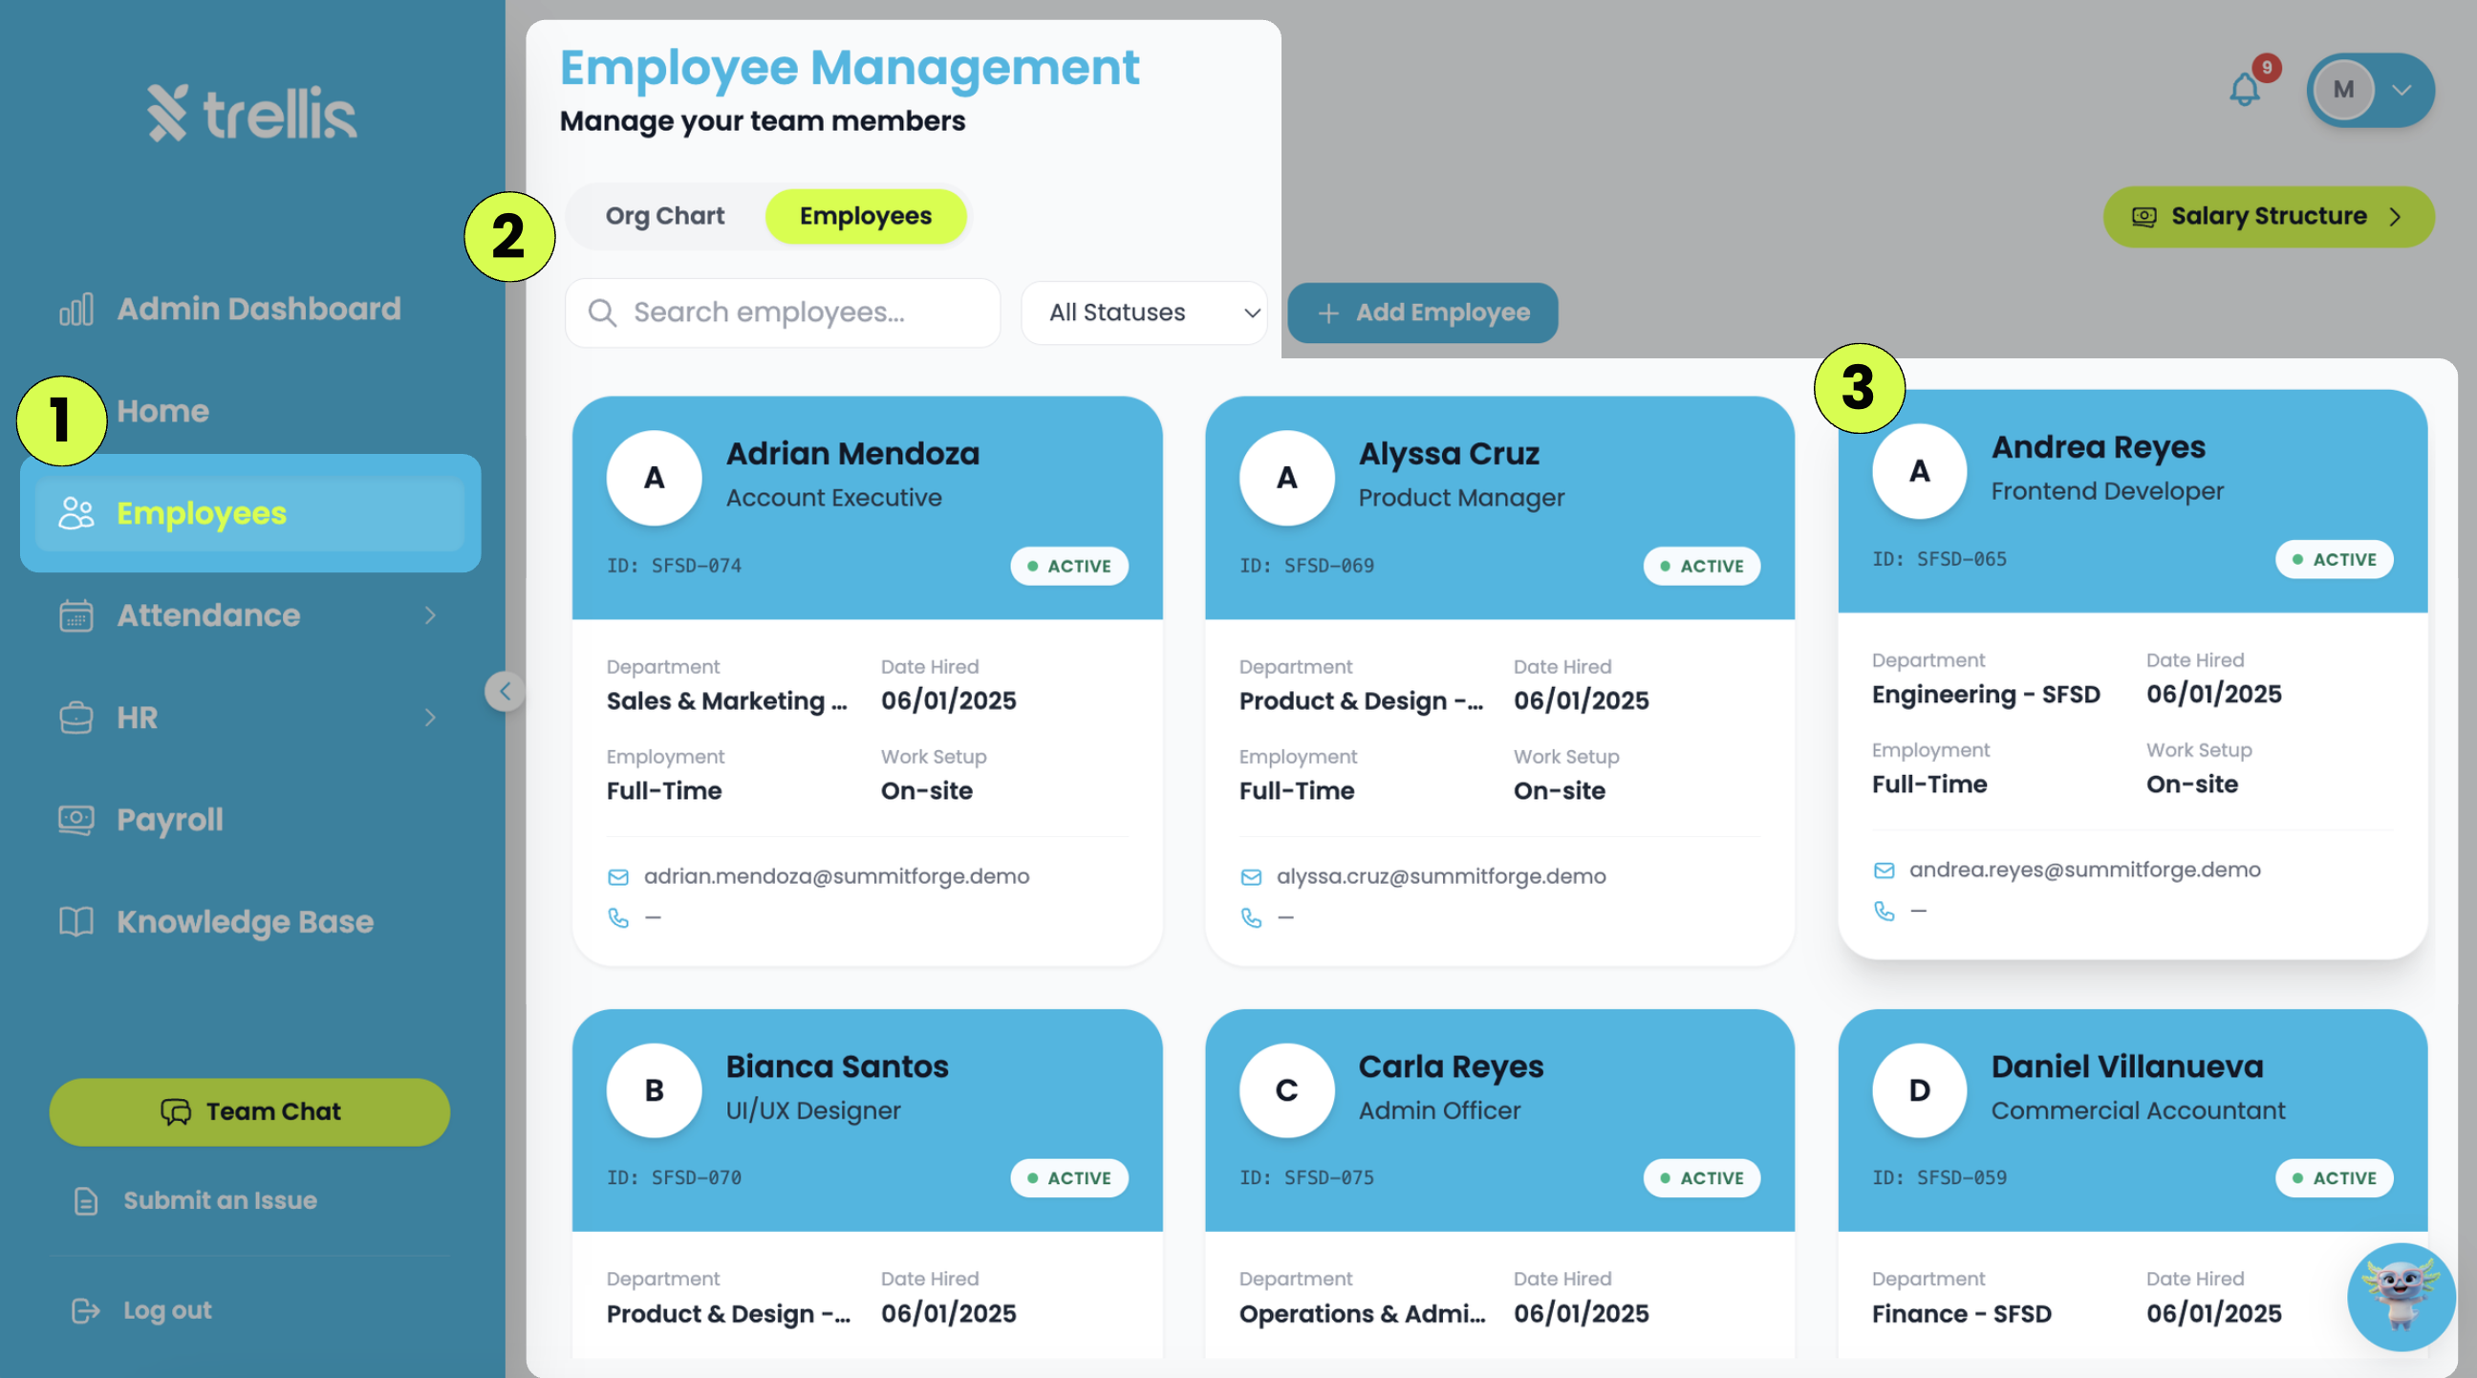2477x1378 pixels.
Task: Click Adrian Mendoza's ACTIVE status badge
Action: coord(1068,567)
